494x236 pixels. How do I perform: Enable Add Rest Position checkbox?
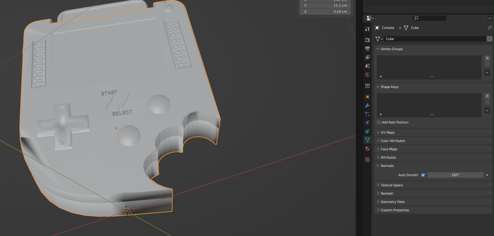click(379, 122)
